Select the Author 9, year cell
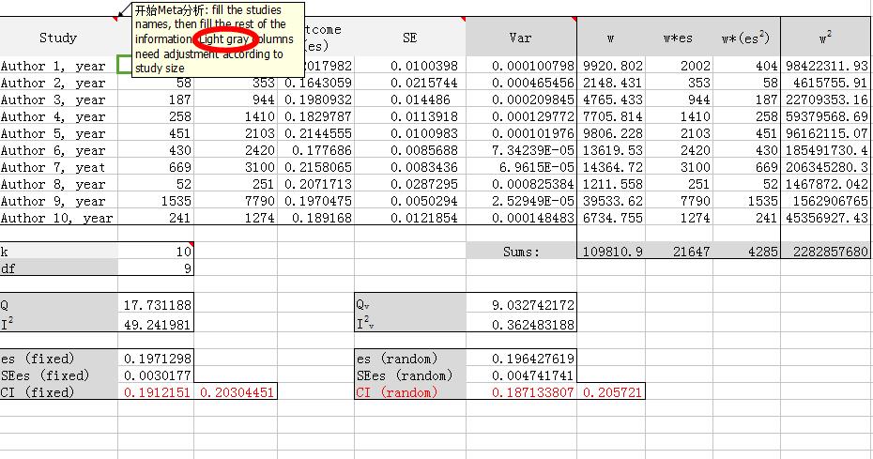Viewport: 873px width, 459px height. pos(58,201)
